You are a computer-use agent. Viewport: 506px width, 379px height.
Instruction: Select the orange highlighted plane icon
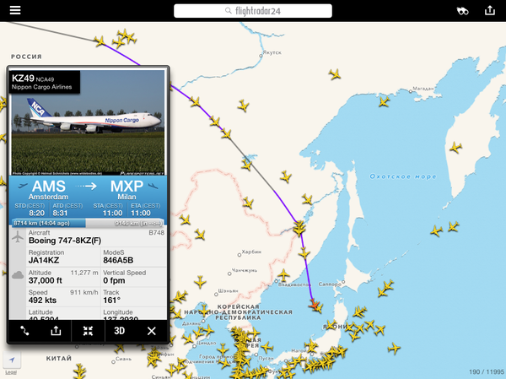(x=314, y=305)
